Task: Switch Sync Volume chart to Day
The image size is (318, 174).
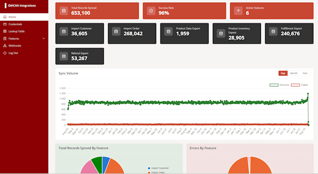Action: [283, 73]
